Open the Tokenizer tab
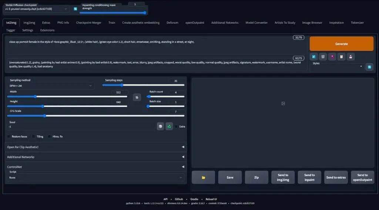Viewport: 379px width, 210px height. [357, 23]
